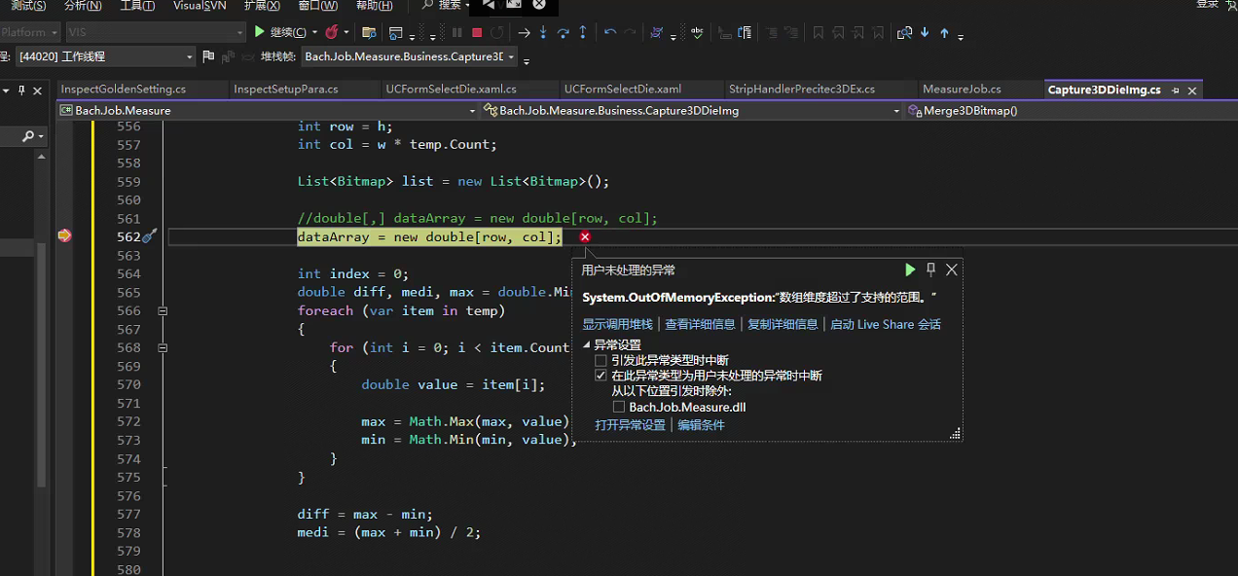Click the Hot Reload flame icon
Viewport: 1238px width, 576px height.
click(x=333, y=32)
